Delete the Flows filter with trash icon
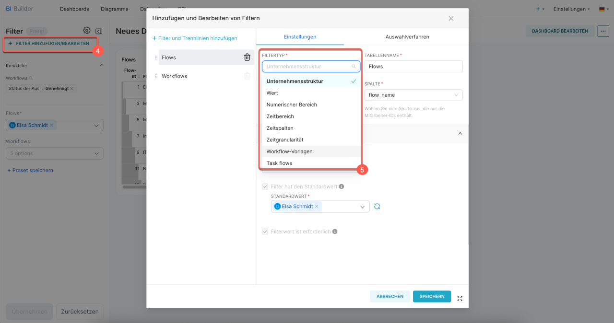 point(247,58)
